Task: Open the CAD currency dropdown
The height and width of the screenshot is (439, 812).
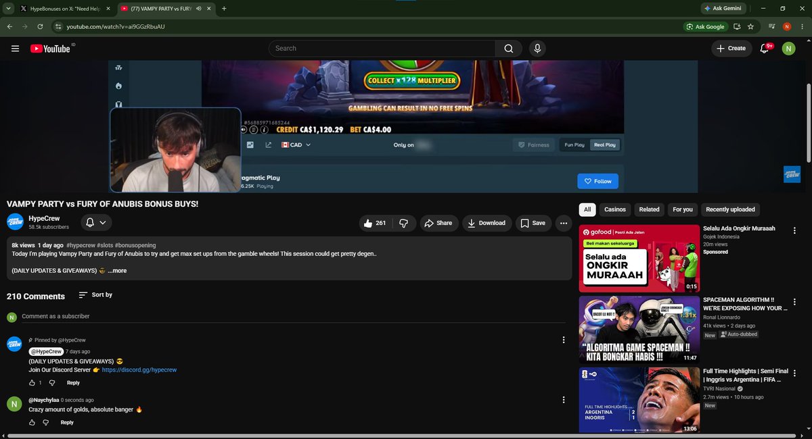Action: coord(296,145)
